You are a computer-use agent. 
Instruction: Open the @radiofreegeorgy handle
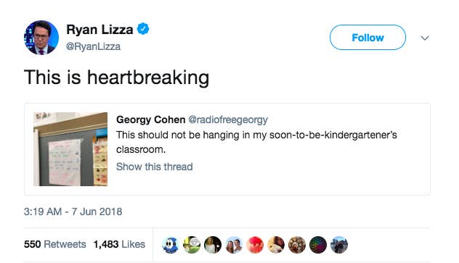tap(228, 120)
